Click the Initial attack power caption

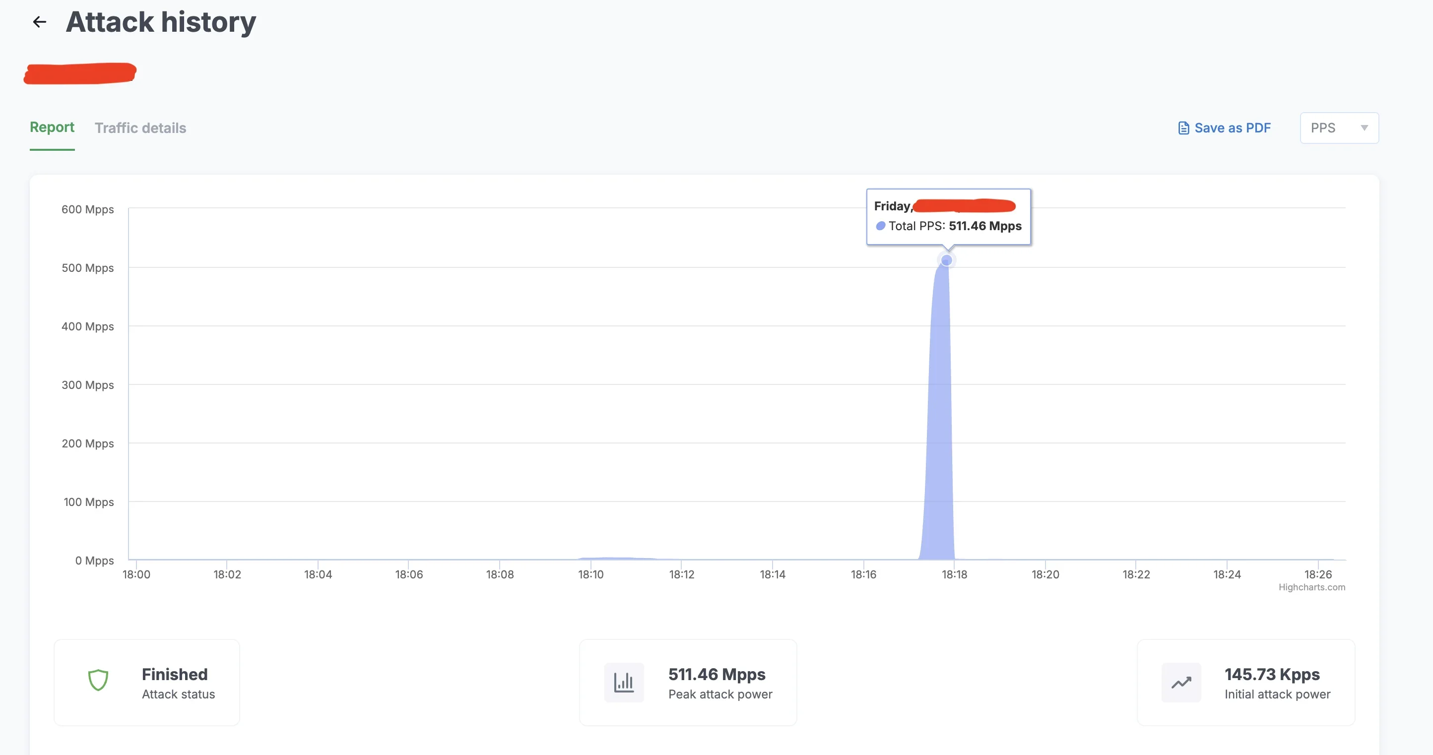[1277, 694]
